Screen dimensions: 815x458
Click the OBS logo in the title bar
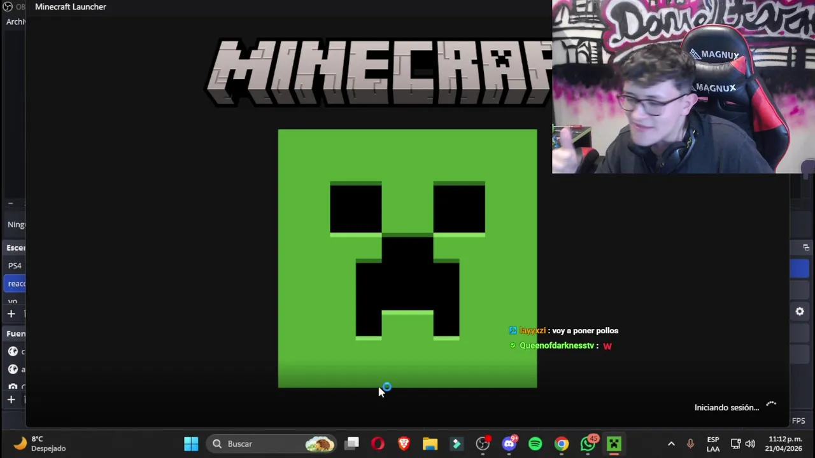(x=8, y=6)
